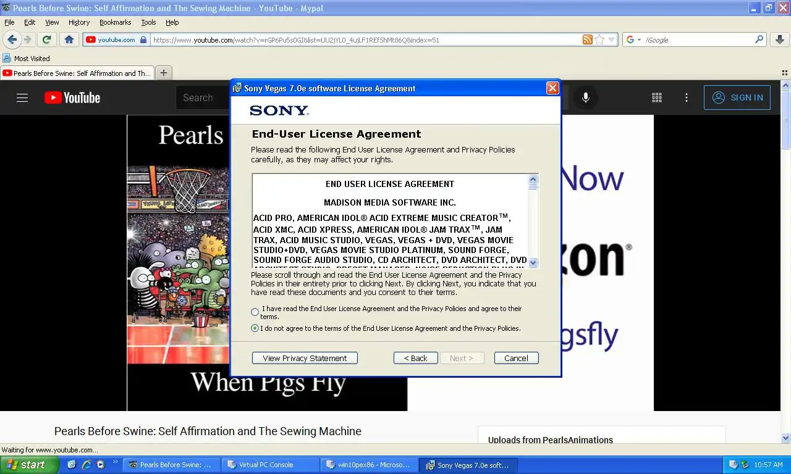
Task: Click Sony Vegas 7.0e taskbar button
Action: (468, 465)
